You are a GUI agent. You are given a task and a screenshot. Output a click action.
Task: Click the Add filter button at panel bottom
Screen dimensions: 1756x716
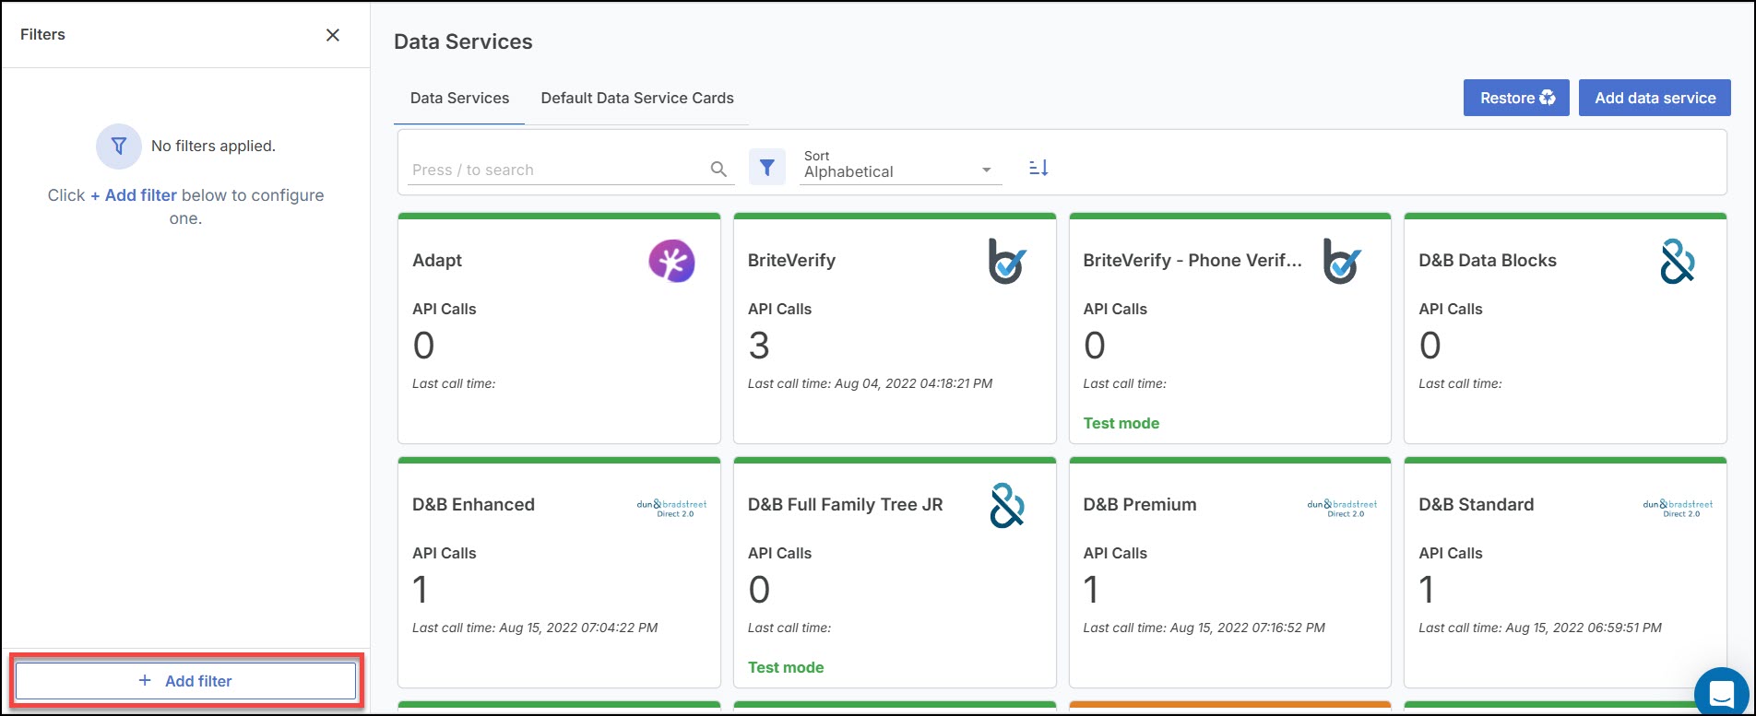(x=185, y=681)
